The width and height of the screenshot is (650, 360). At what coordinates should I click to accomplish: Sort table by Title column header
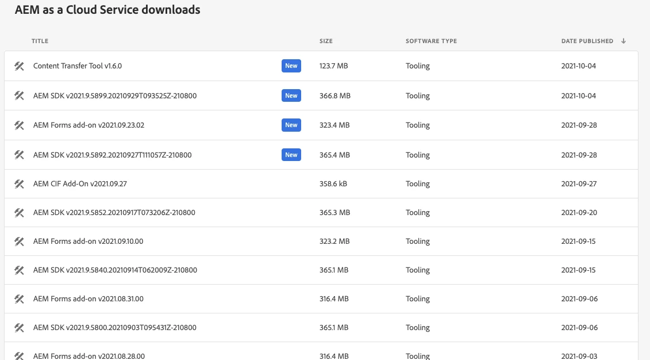[x=40, y=41]
